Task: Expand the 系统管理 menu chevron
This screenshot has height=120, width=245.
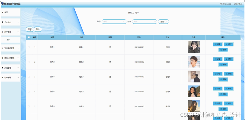Action: 18,68
